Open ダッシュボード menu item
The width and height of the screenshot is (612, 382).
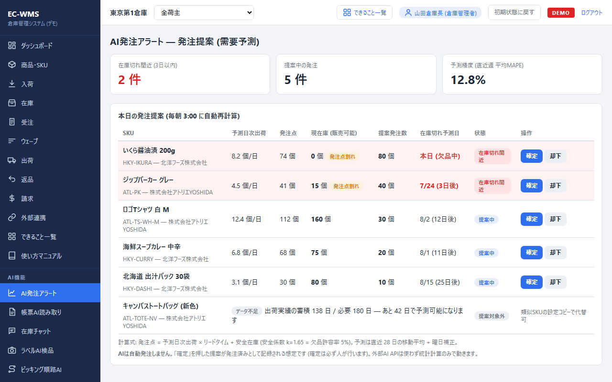(50, 46)
